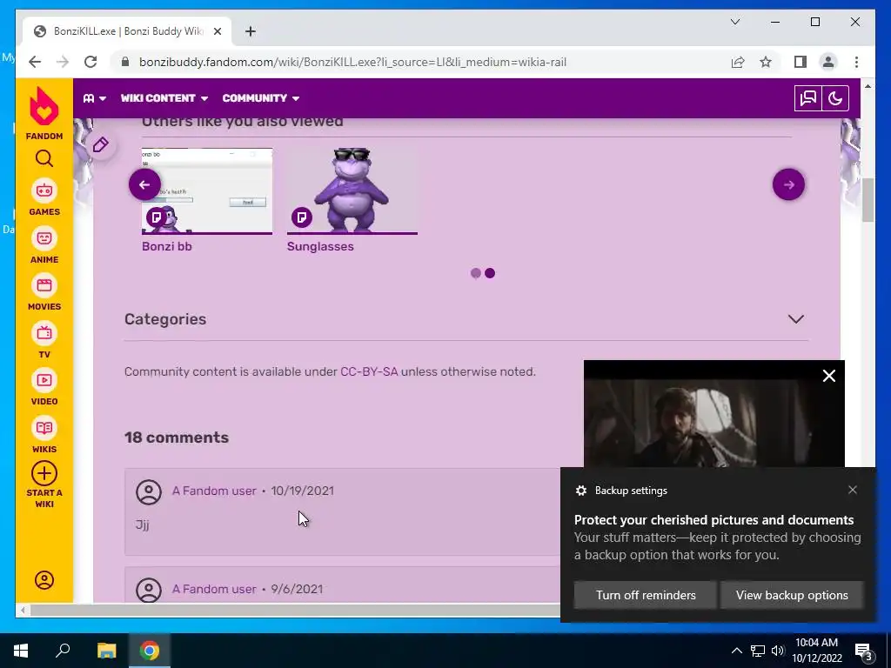Open taskbar search magnifier

(x=63, y=651)
